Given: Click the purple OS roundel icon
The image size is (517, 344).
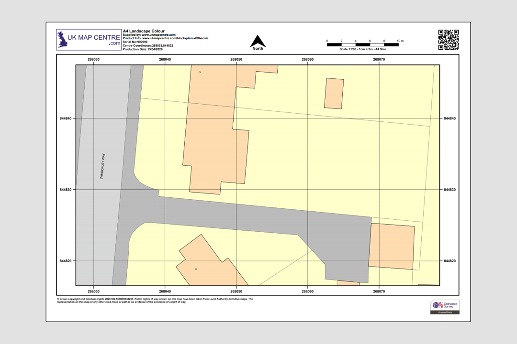Looking at the screenshot, I should [x=435, y=305].
